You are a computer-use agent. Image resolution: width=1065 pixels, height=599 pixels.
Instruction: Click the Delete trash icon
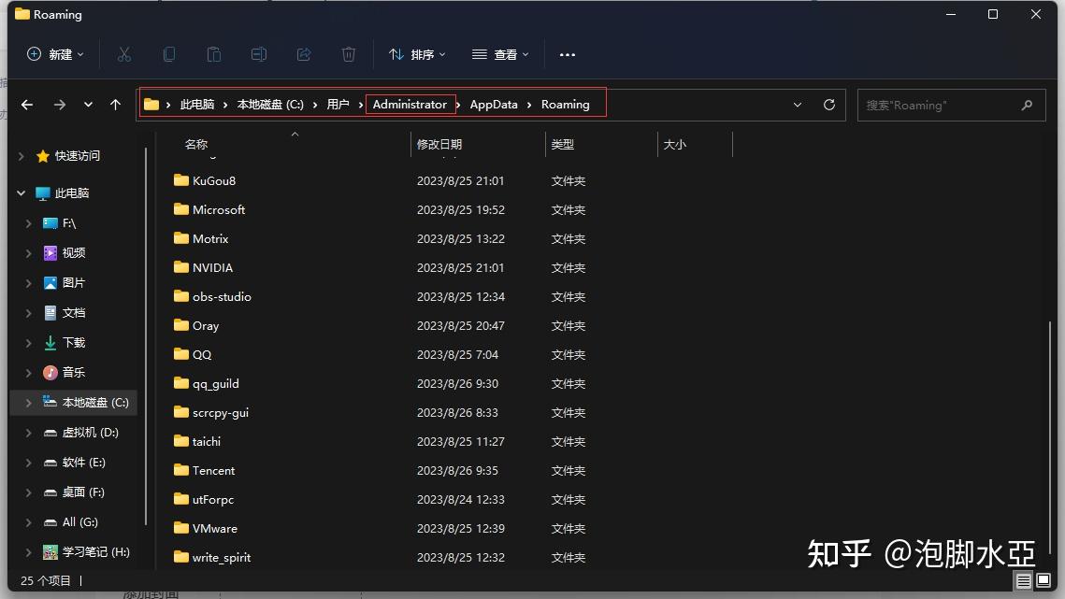click(x=349, y=54)
